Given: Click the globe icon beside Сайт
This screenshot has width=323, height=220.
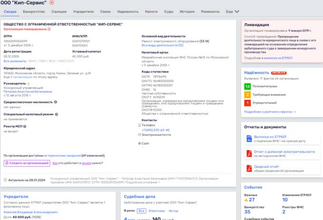Looking at the screenshot, I should [140, 143].
